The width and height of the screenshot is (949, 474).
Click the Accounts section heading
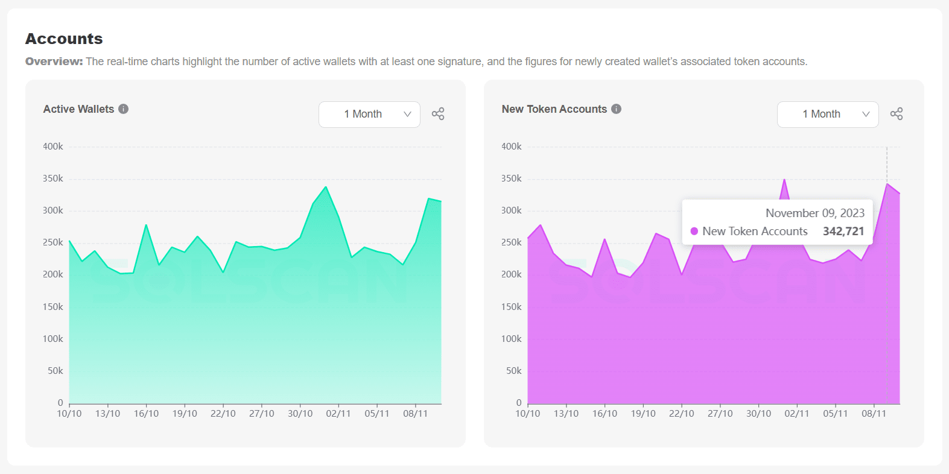[64, 39]
